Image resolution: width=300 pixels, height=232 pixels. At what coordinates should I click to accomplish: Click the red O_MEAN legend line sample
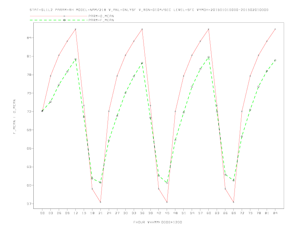click(x=59, y=16)
